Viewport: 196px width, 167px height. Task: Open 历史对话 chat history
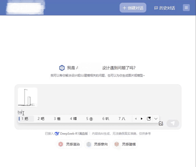pos(164,8)
